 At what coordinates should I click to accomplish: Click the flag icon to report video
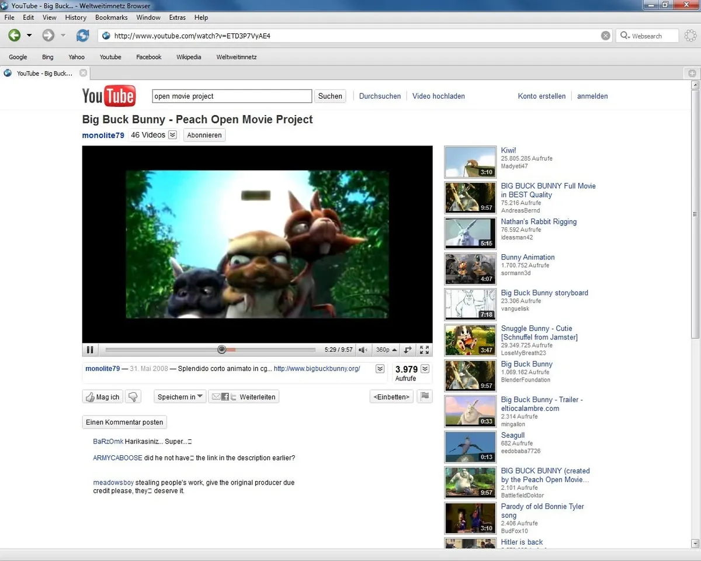click(426, 396)
